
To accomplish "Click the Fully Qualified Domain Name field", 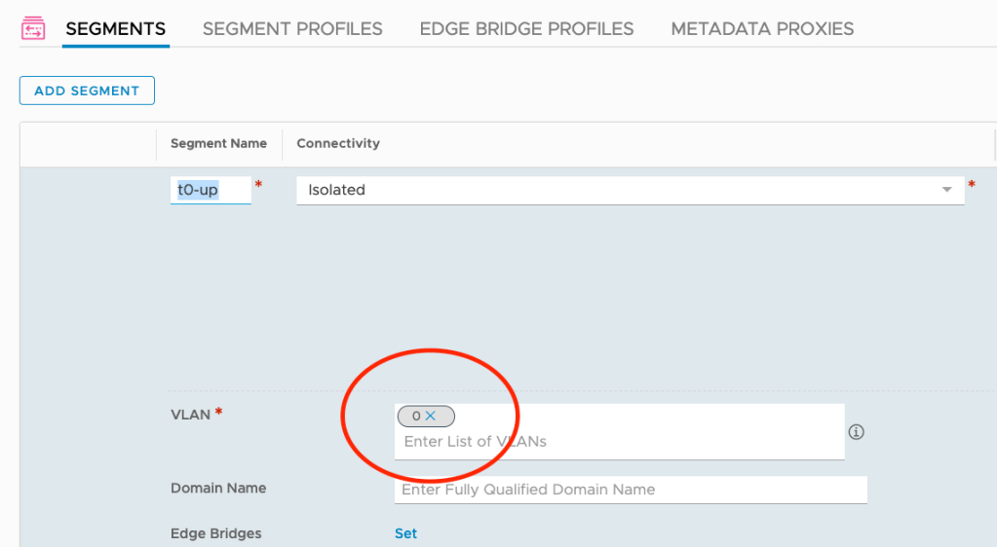I will (630, 490).
